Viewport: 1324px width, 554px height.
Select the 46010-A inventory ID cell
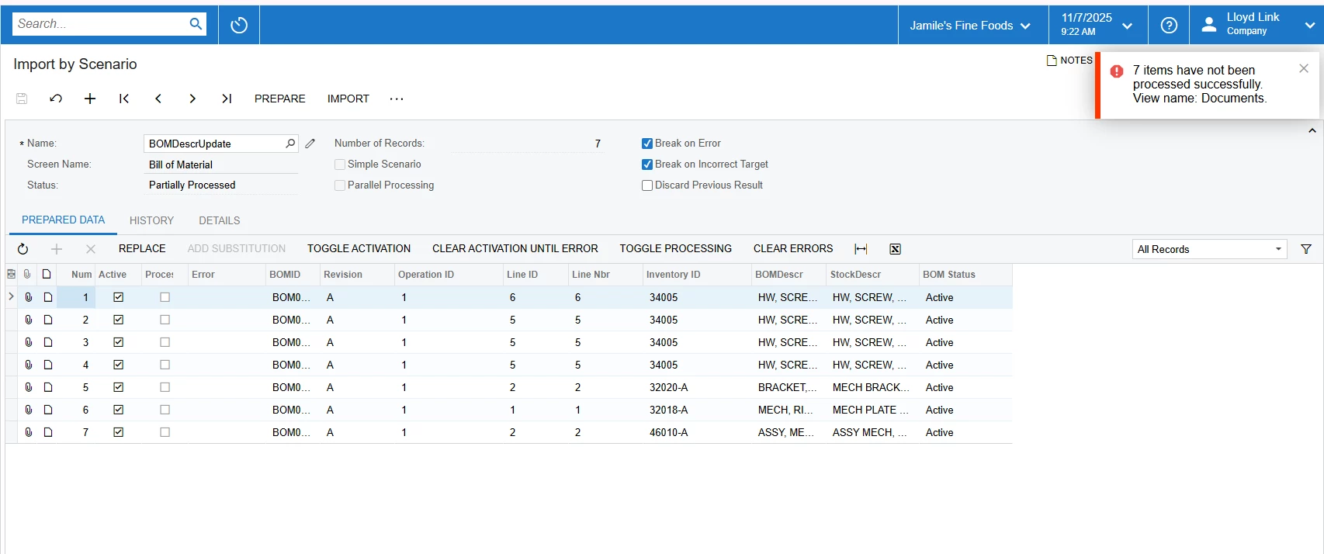[695, 432]
